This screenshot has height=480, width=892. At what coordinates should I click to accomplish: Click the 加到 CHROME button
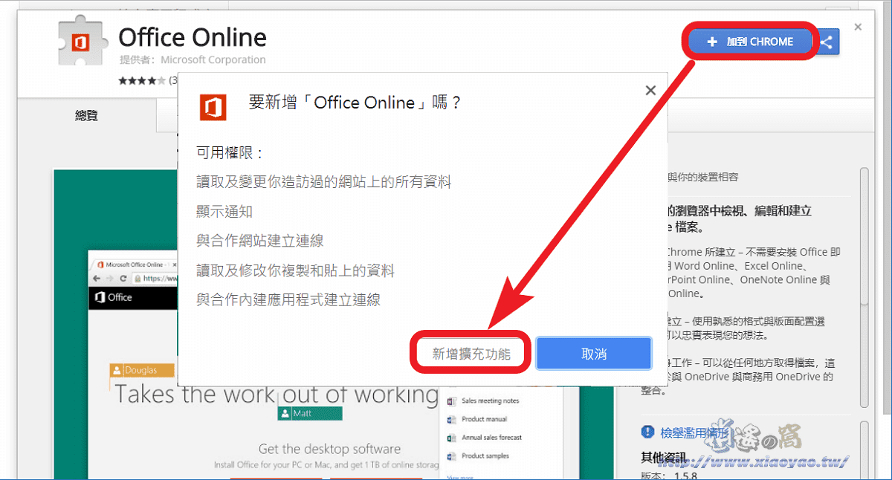751,42
